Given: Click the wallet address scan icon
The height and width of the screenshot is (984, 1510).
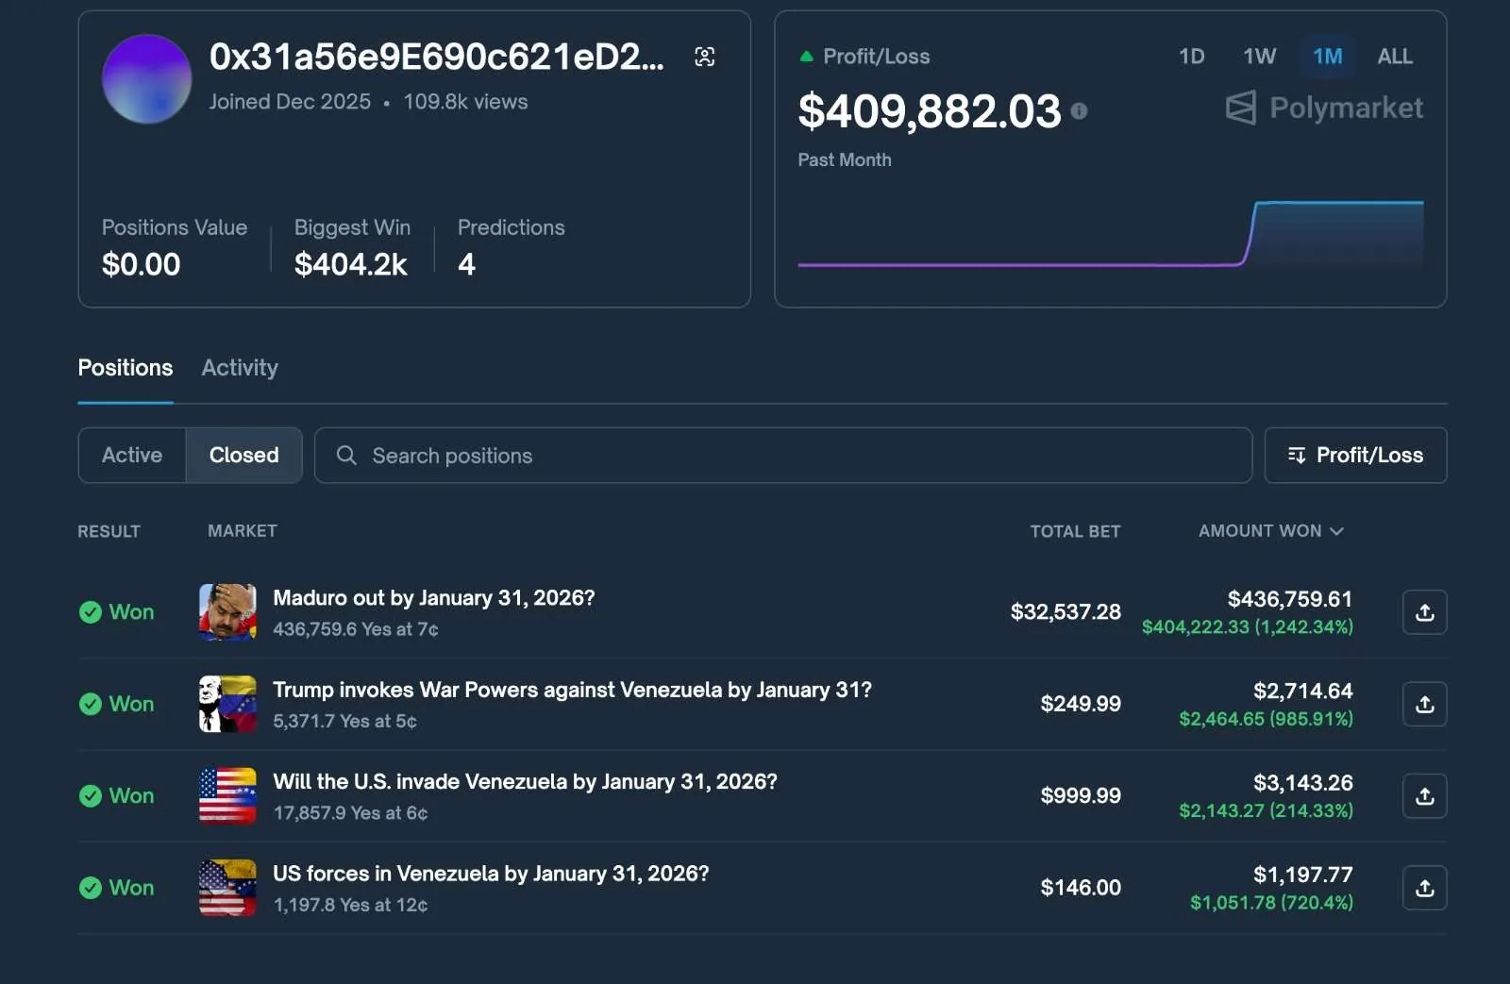Looking at the screenshot, I should click(704, 57).
